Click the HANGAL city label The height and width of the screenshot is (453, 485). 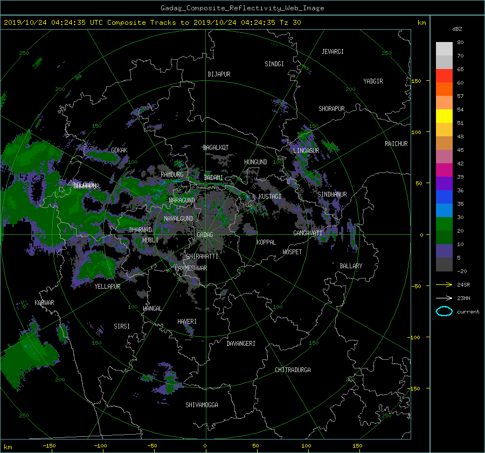click(x=152, y=309)
